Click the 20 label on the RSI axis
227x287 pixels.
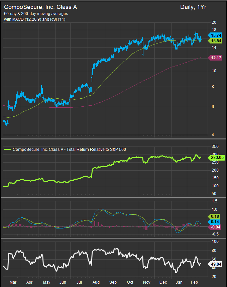[x=214, y=277]
